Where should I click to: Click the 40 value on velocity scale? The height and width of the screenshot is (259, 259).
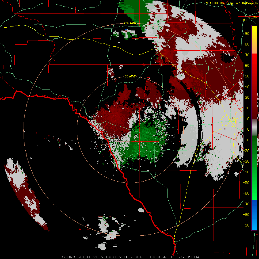(247, 87)
